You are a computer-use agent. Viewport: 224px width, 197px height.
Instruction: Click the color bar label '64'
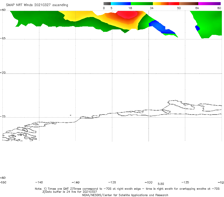[x=197, y=8]
